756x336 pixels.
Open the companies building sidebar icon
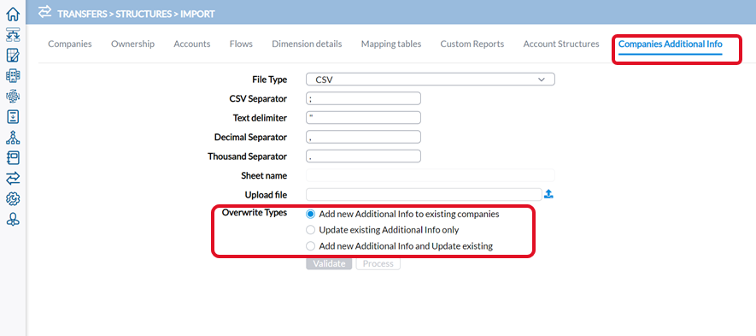click(x=13, y=76)
